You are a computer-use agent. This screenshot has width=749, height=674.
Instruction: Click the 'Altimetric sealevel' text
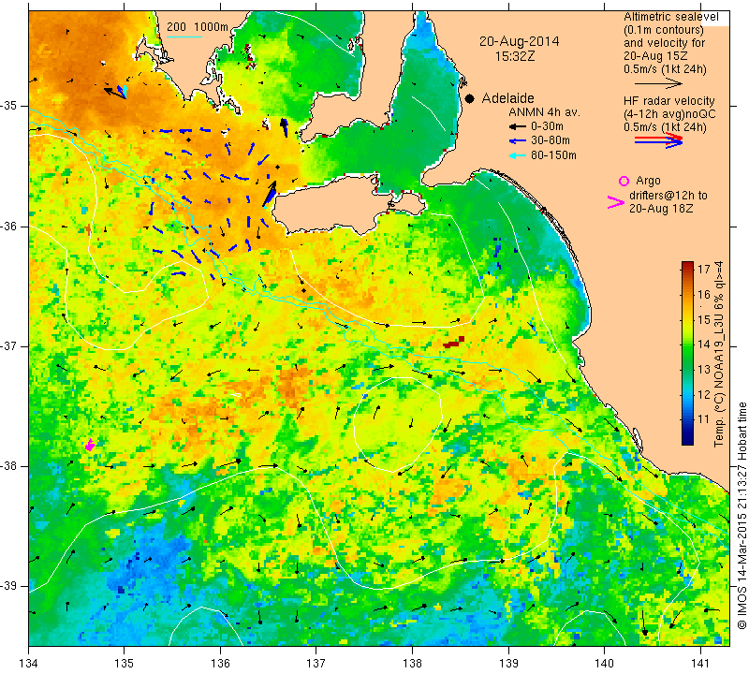(671, 17)
